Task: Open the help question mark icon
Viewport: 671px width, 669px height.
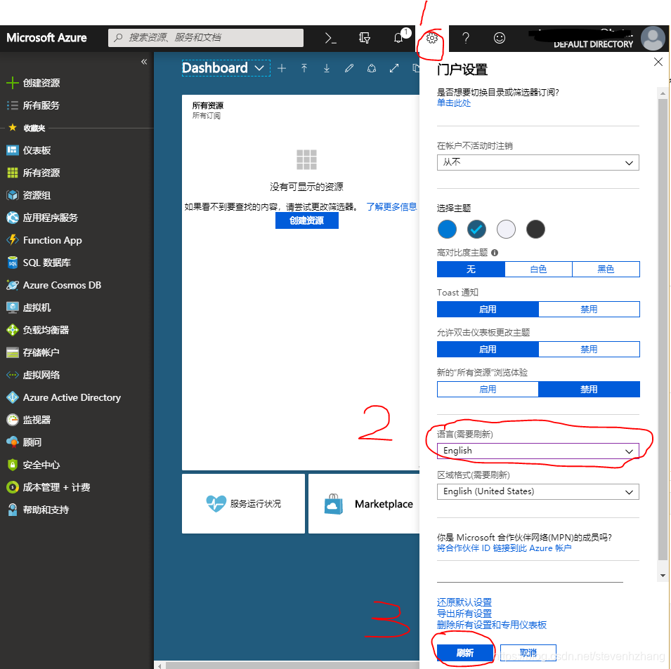Action: pos(466,38)
